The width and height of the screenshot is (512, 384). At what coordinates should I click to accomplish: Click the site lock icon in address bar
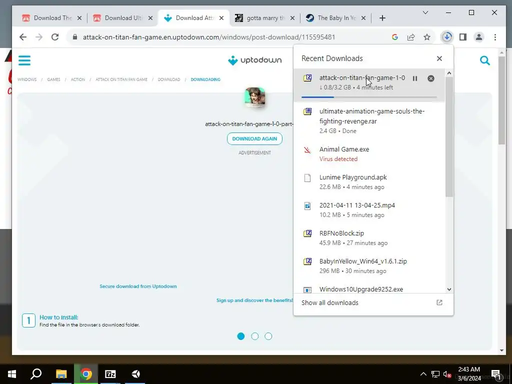coord(75,37)
